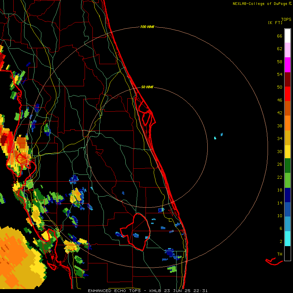
Task: Select the 42 legend value
Action: [280, 113]
